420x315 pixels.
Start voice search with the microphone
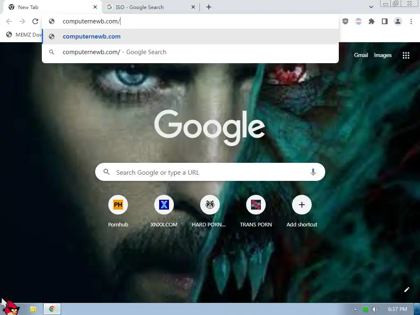313,172
